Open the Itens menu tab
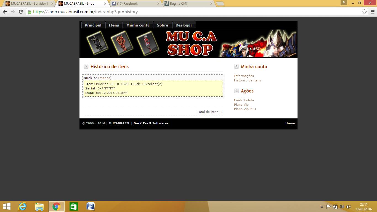 click(x=114, y=25)
